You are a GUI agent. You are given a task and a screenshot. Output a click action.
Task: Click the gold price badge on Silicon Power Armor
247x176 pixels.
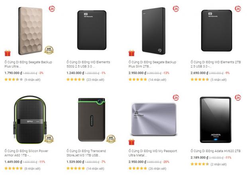click(x=49, y=139)
